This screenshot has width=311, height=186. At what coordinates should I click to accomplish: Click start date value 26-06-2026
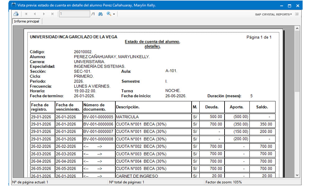[176, 96]
